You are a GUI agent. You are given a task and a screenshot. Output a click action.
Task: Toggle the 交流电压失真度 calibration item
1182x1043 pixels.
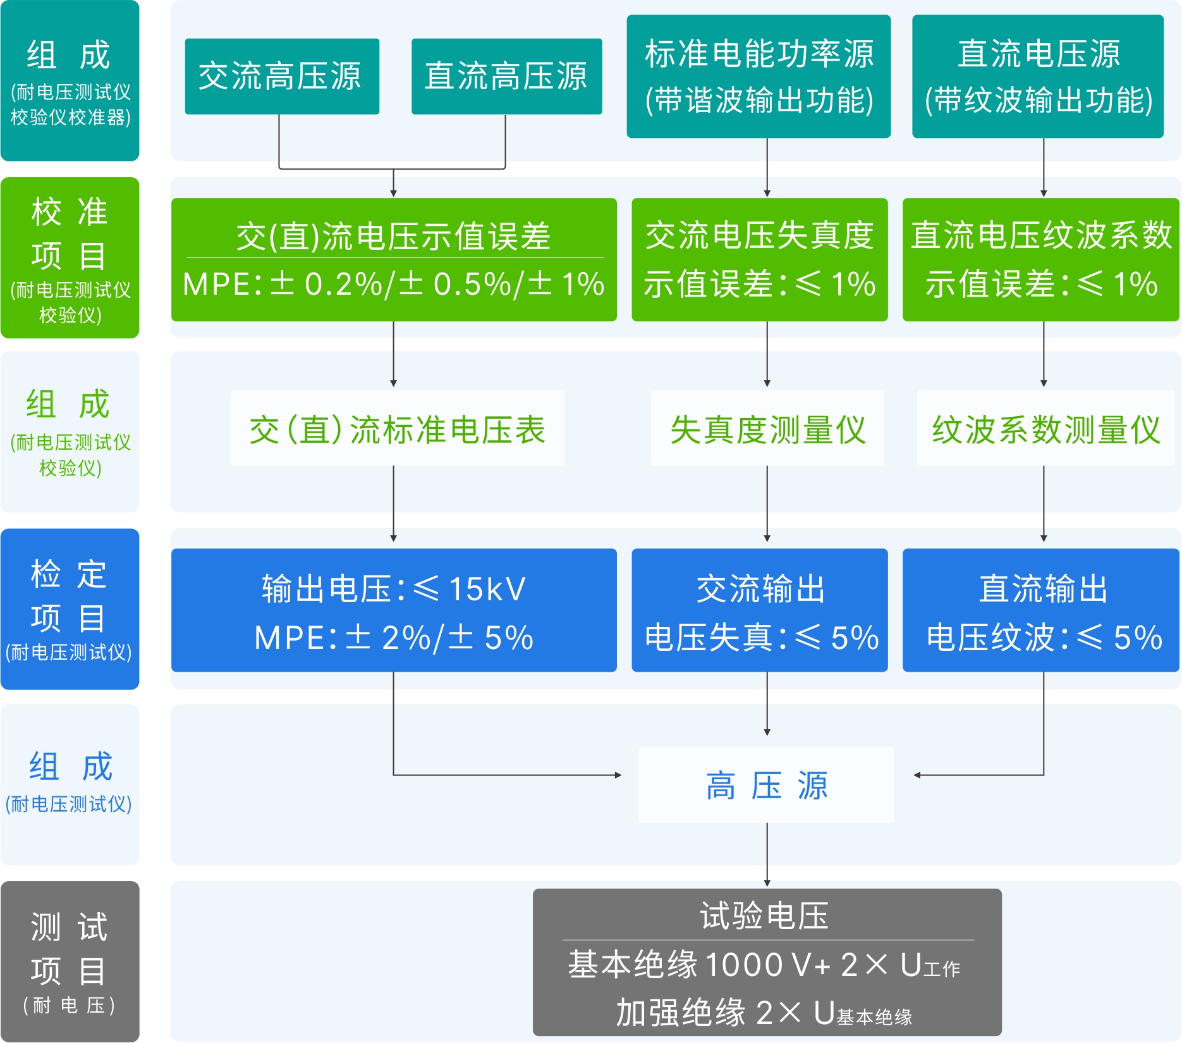coord(759,259)
